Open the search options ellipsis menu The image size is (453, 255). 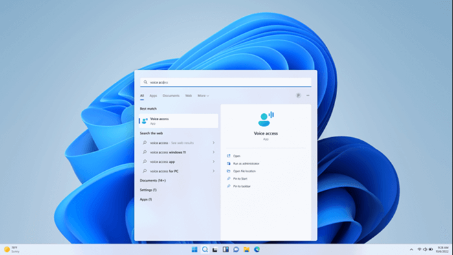click(x=307, y=95)
